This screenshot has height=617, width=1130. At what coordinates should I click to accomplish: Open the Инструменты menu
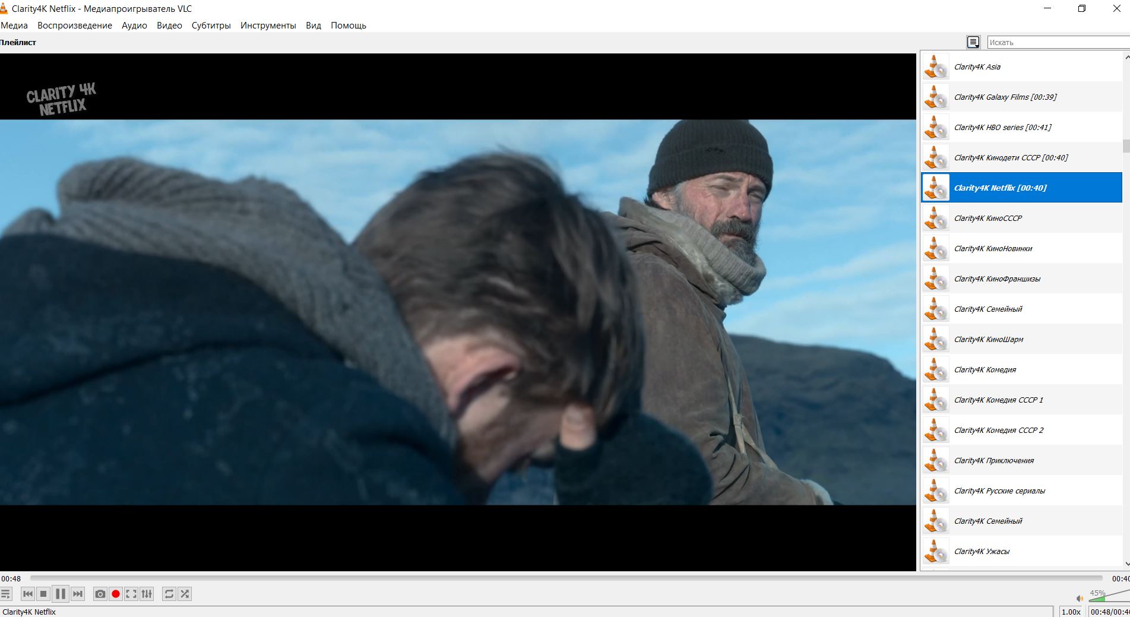point(268,26)
